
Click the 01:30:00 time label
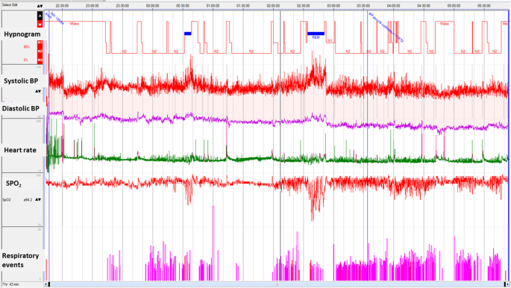point(242,6)
